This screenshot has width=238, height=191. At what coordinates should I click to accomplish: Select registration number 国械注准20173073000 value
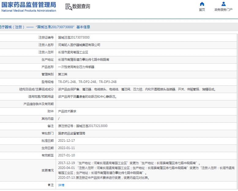(x=74, y=38)
